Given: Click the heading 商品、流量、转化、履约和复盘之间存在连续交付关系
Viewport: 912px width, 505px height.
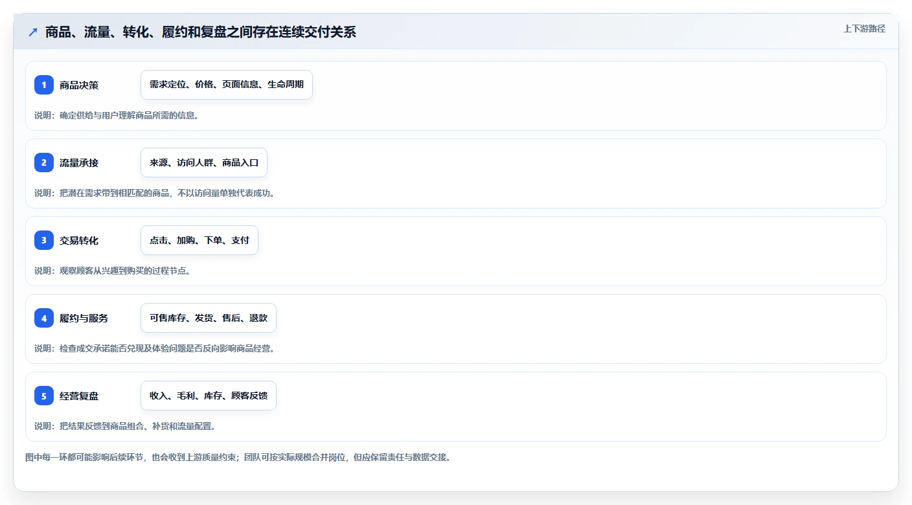Looking at the screenshot, I should (201, 32).
